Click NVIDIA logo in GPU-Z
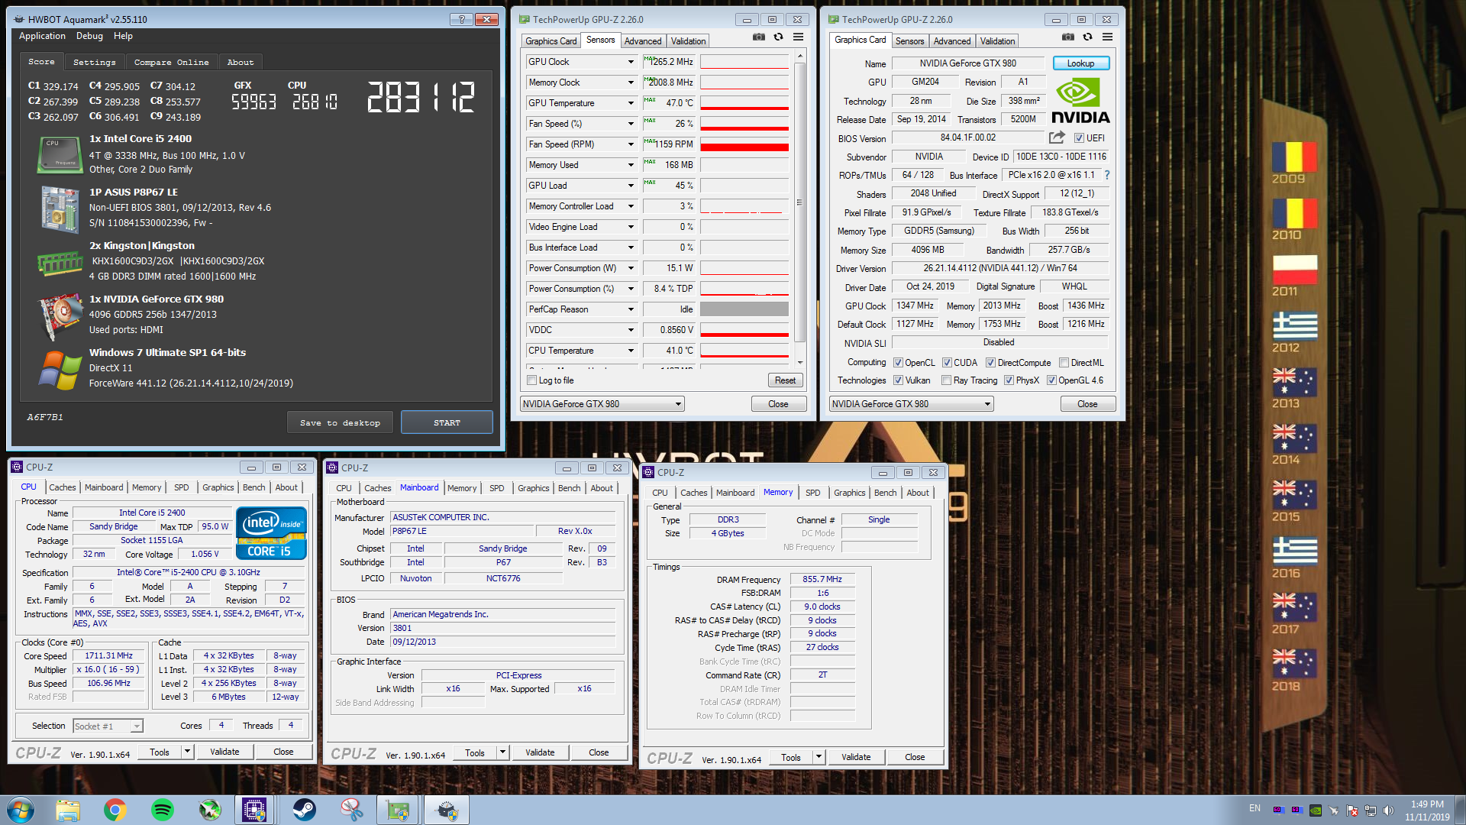 [x=1080, y=102]
